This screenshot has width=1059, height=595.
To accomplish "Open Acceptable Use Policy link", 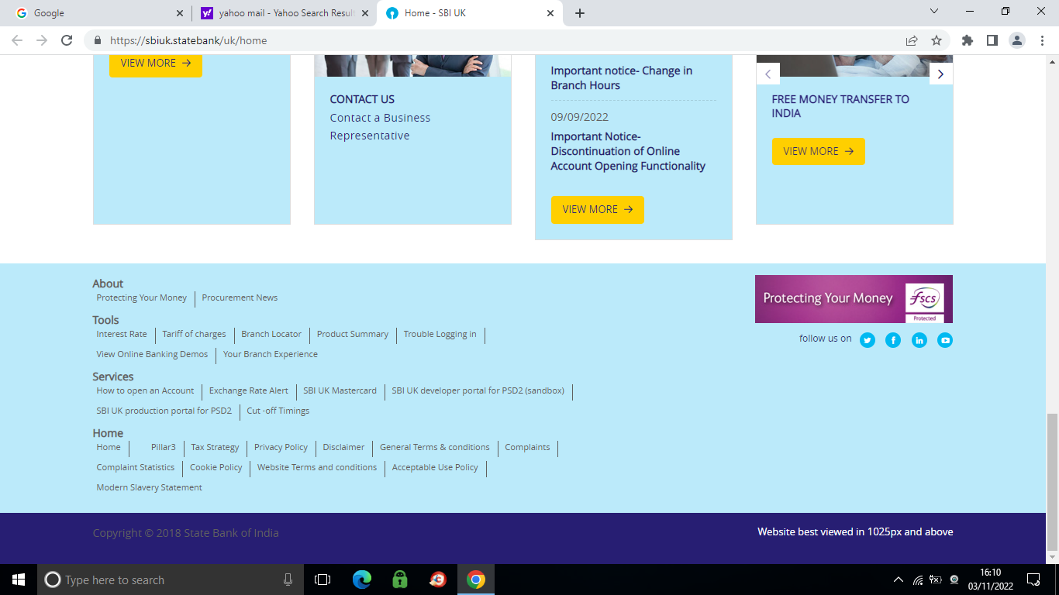I will (435, 467).
